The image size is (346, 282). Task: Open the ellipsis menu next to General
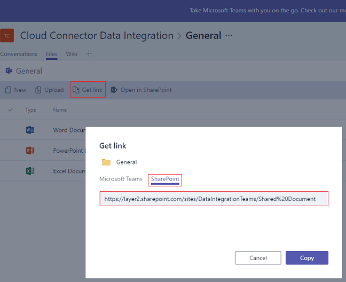click(x=229, y=36)
